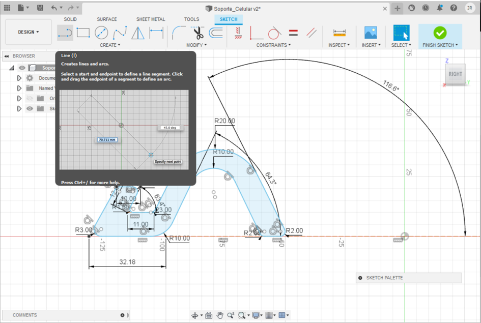Open the CONSTRAINTS dropdown menu
Image resolution: width=481 pixels, height=323 pixels.
274,45
